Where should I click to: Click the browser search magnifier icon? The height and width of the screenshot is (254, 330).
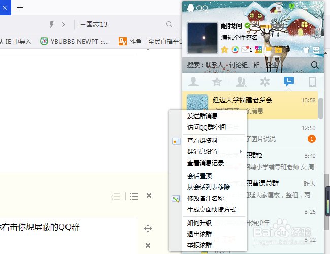169,24
